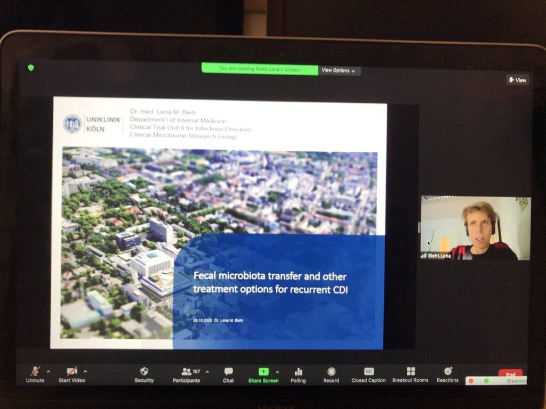This screenshot has height=409, width=546.
Task: Open the Security shield menu
Action: 144,372
